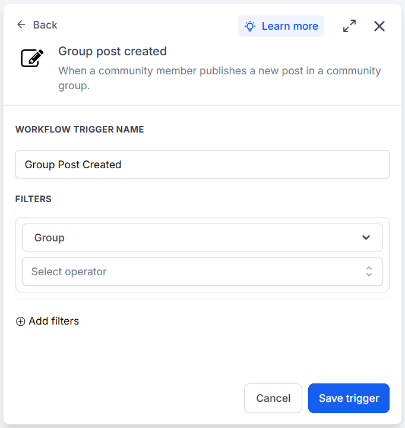Screen dimensions: 405x428
Task: Click the circled plus icon for Add filters
Action: tap(20, 321)
